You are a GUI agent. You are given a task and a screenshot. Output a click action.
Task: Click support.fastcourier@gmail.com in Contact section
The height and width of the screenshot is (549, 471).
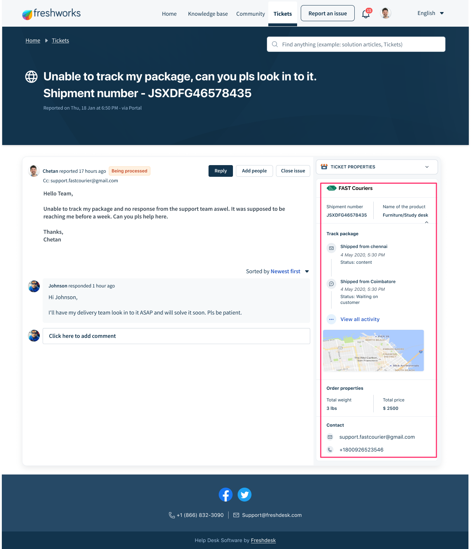377,437
